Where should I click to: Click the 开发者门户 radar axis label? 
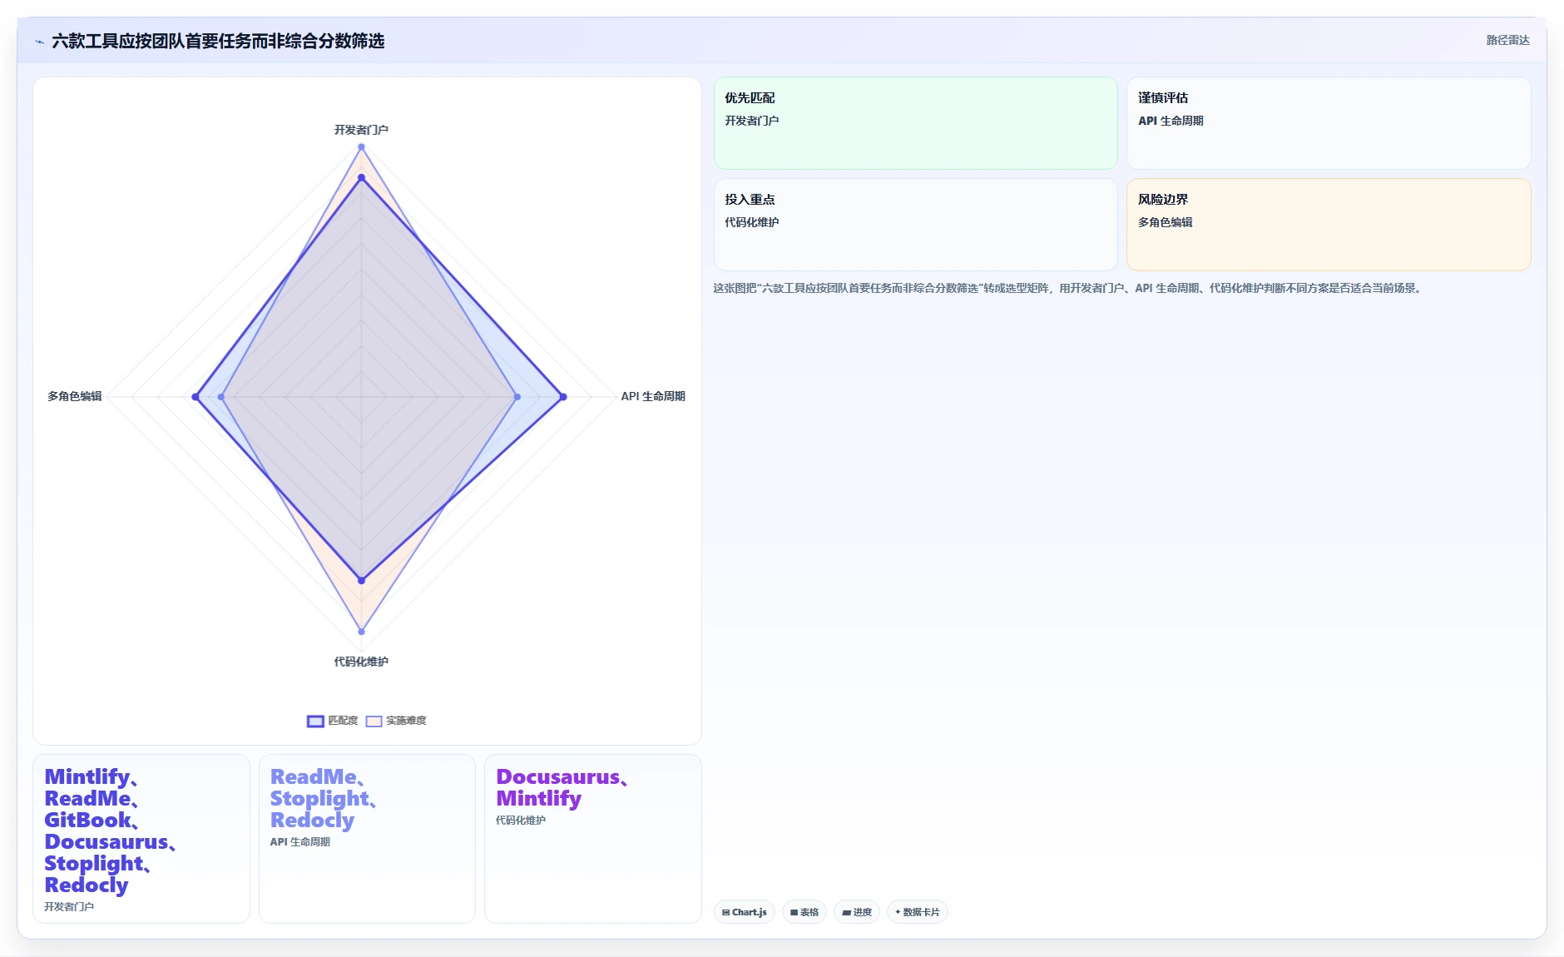[361, 130]
